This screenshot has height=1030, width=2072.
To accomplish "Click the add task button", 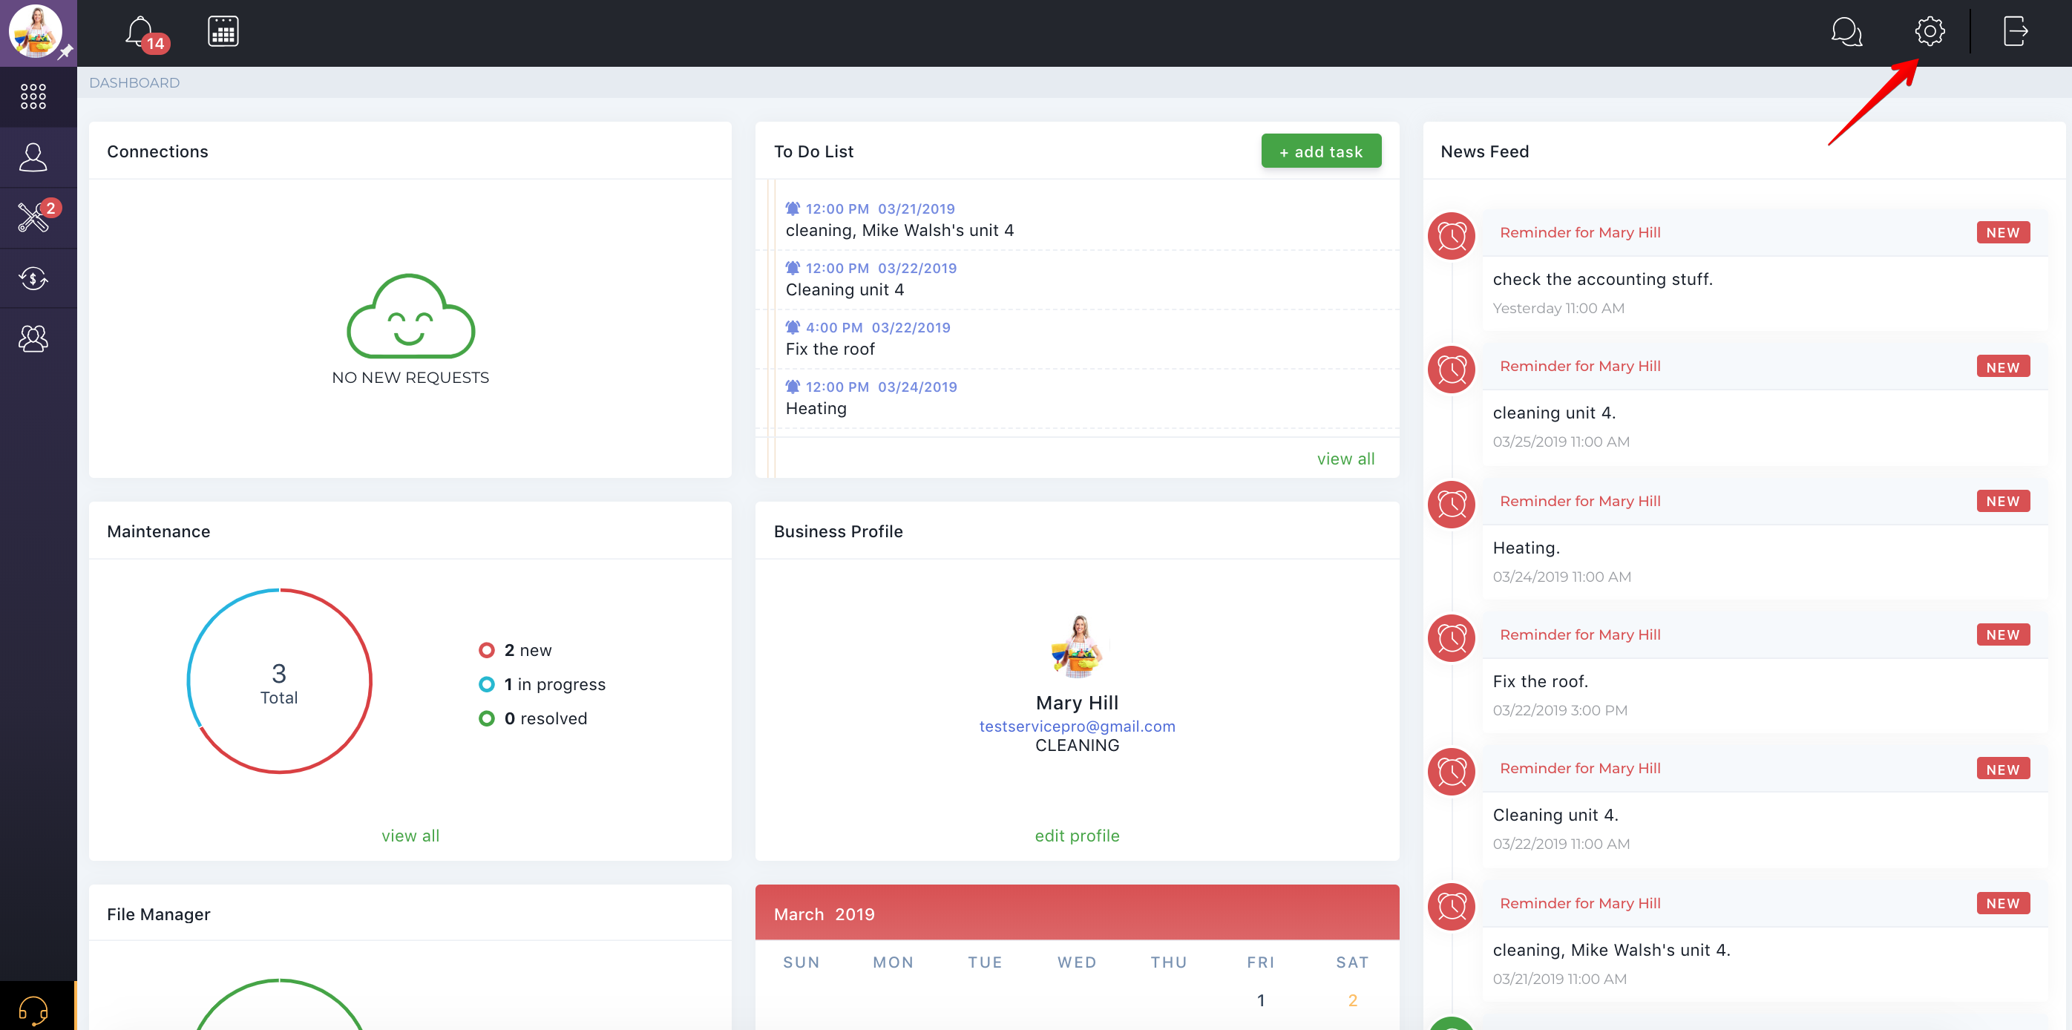I will [x=1320, y=151].
